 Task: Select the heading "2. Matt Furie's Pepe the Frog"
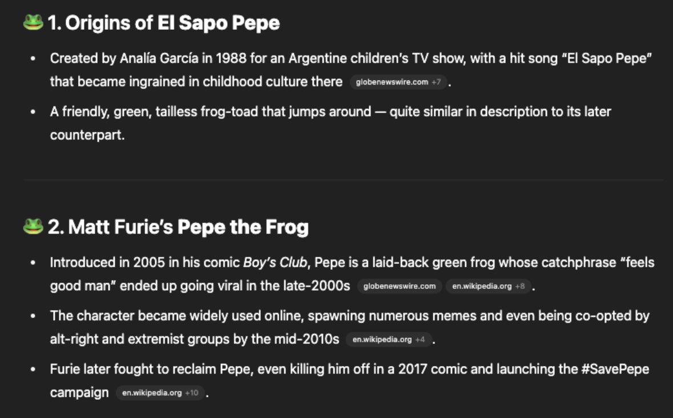(x=178, y=227)
